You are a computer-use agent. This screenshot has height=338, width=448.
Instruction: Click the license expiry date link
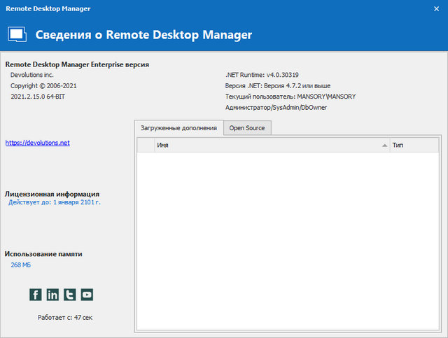pos(55,202)
